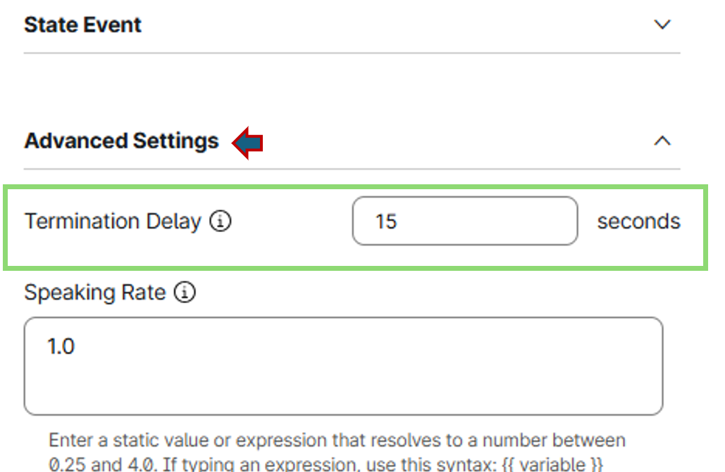The image size is (725, 472).
Task: Click the divider line below State Event
Action: pyautogui.click(x=352, y=53)
